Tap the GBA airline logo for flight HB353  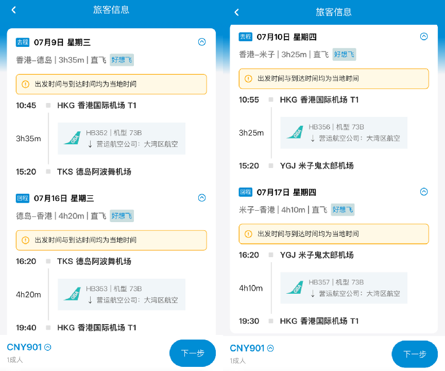73,294
